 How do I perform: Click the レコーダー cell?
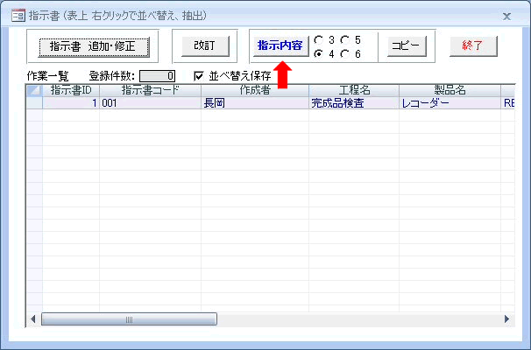[450, 102]
